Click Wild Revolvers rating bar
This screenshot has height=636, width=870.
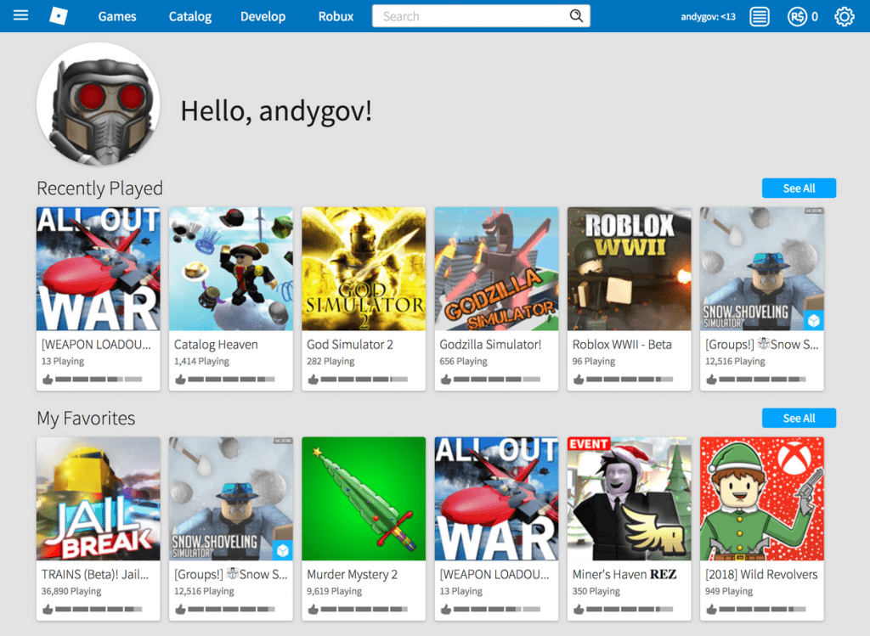762,610
